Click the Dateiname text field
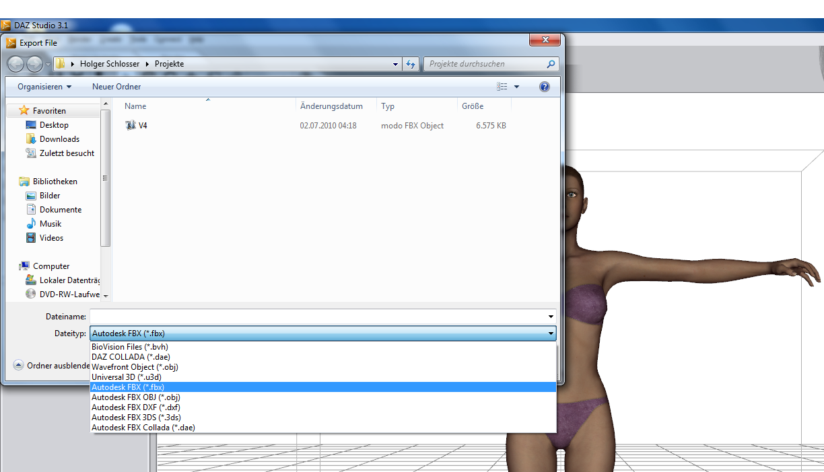Image resolution: width=824 pixels, height=472 pixels. point(318,316)
